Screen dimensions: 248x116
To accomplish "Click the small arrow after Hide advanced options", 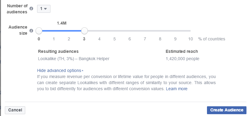I will [82, 71].
